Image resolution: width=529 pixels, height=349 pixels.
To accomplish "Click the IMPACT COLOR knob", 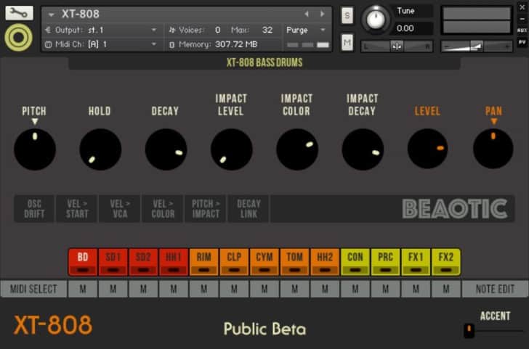I will click(x=297, y=149).
